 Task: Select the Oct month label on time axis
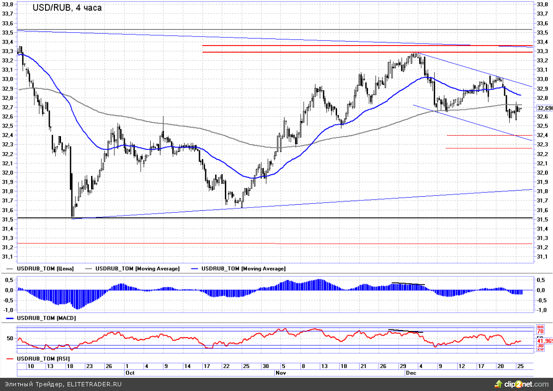click(130, 372)
